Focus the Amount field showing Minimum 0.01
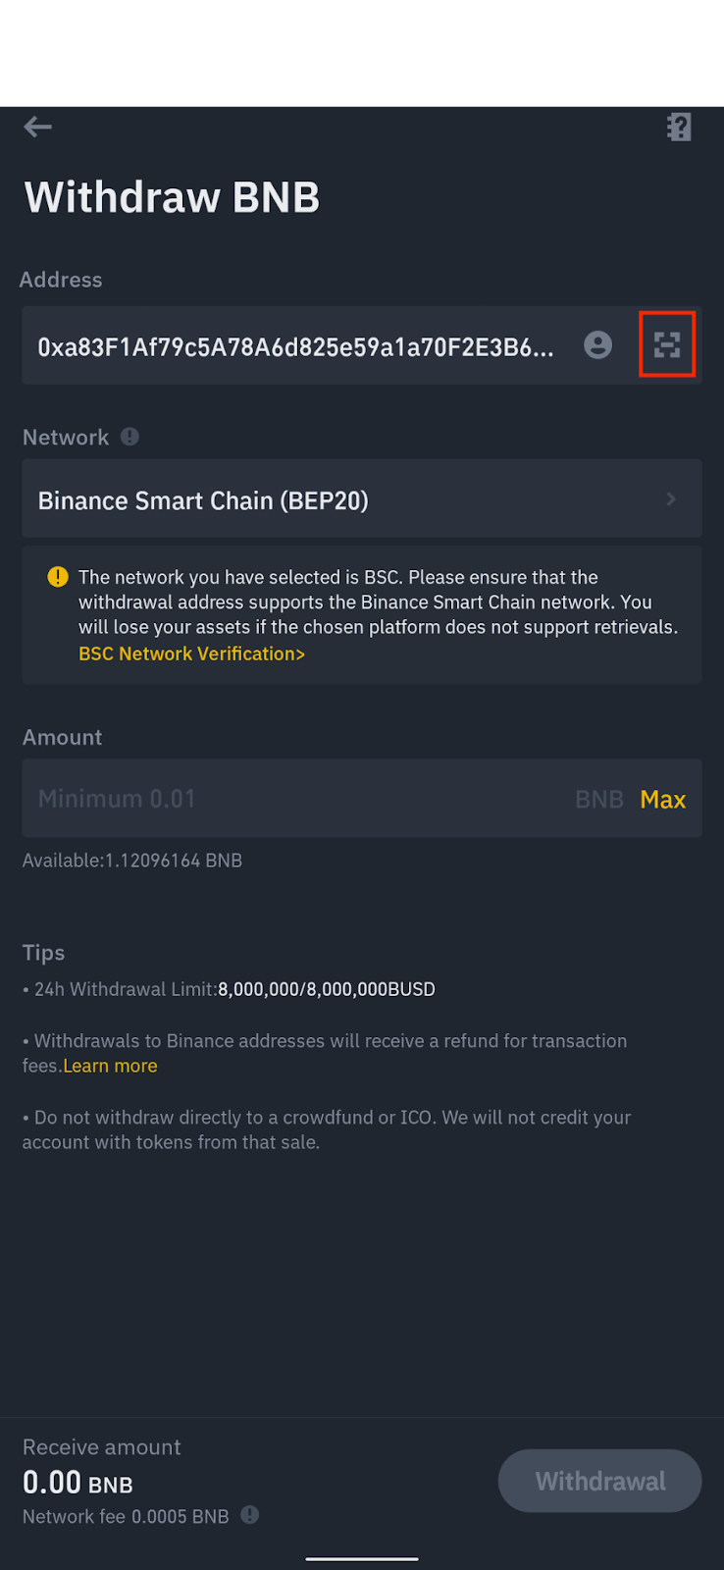 coord(294,799)
